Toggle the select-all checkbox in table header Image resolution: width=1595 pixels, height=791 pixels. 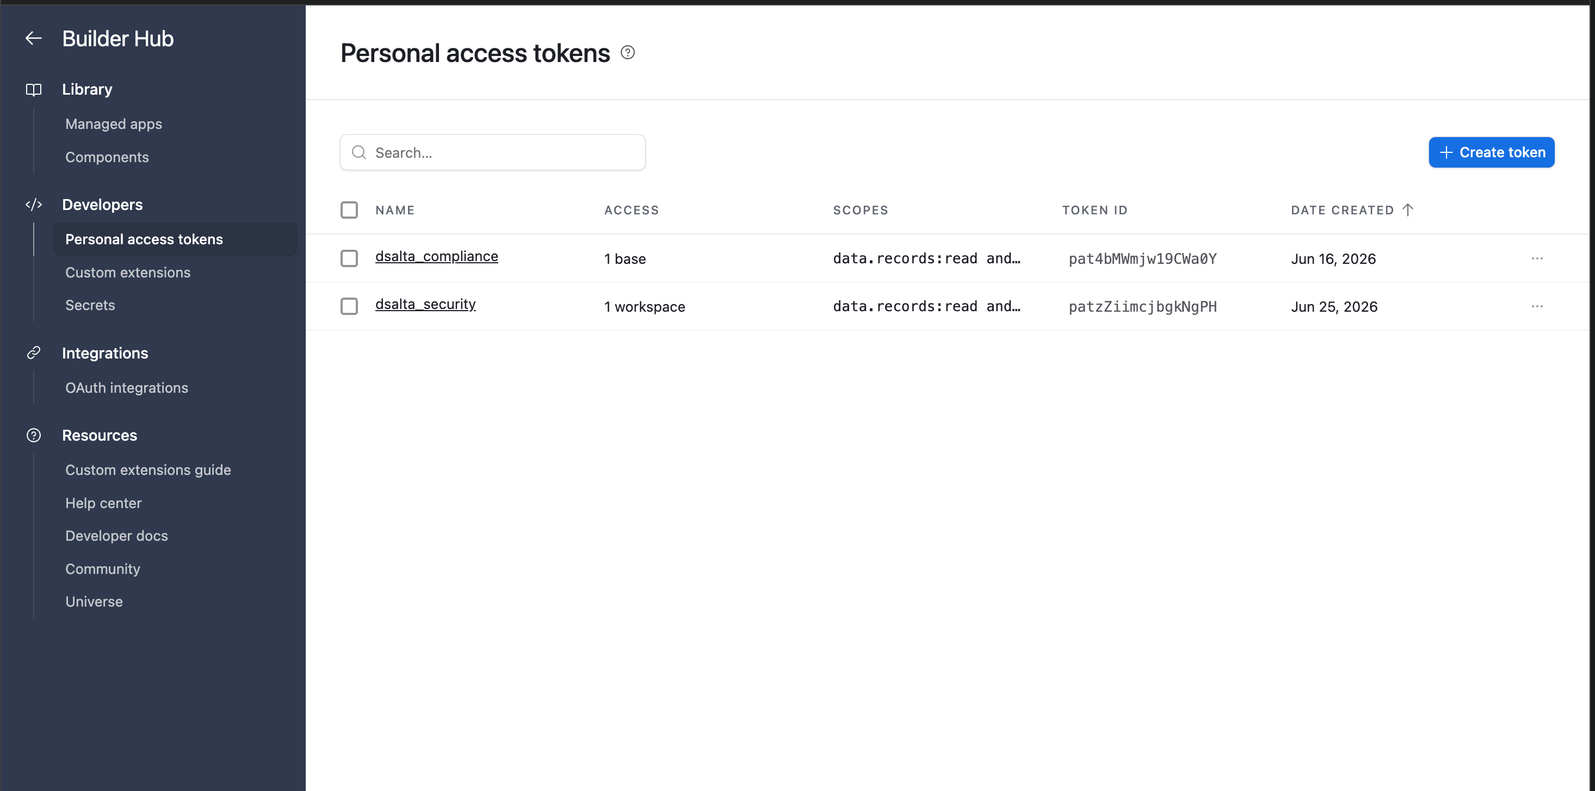click(349, 210)
